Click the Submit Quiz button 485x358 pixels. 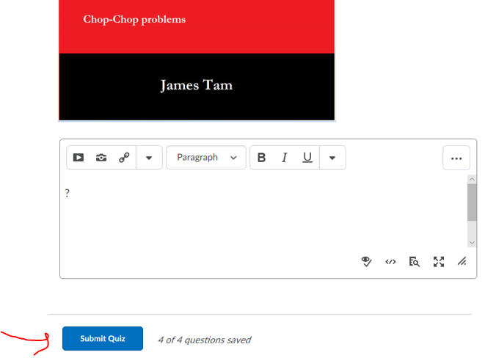[x=103, y=339]
